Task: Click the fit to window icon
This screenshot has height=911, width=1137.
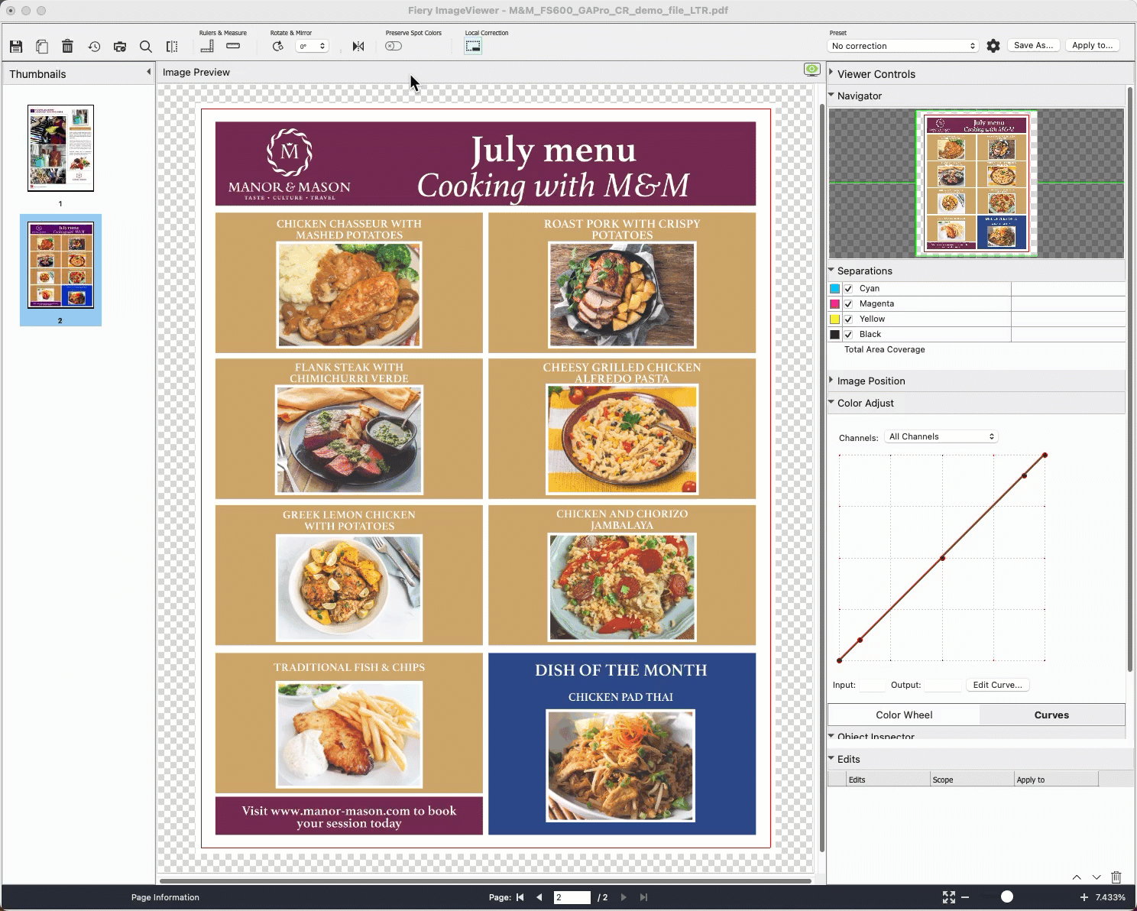Action: pyautogui.click(x=949, y=897)
